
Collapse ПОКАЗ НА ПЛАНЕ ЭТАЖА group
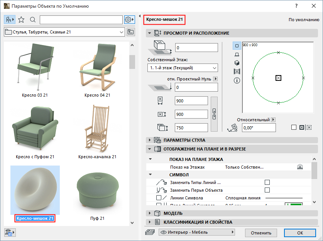pos(151,159)
